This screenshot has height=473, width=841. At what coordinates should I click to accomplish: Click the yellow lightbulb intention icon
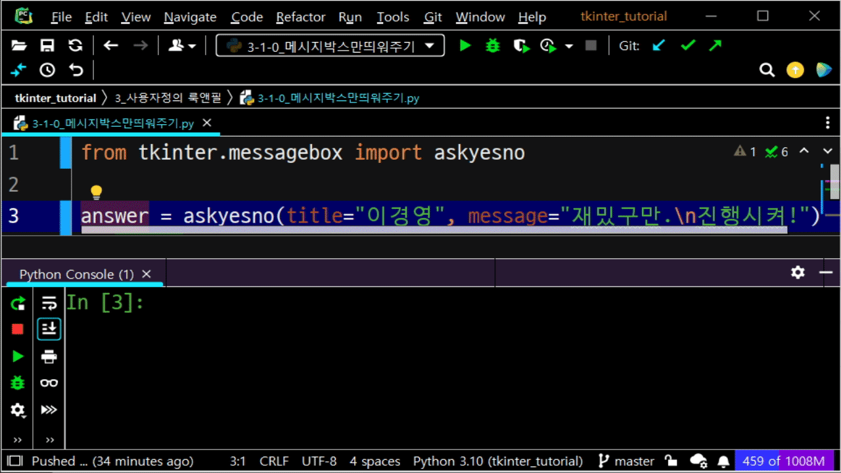click(97, 192)
